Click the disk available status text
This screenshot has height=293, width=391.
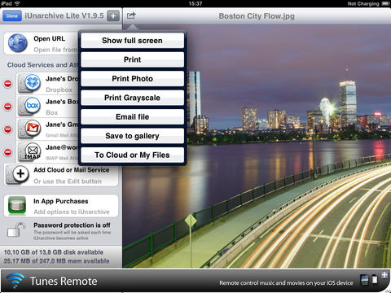click(54, 252)
